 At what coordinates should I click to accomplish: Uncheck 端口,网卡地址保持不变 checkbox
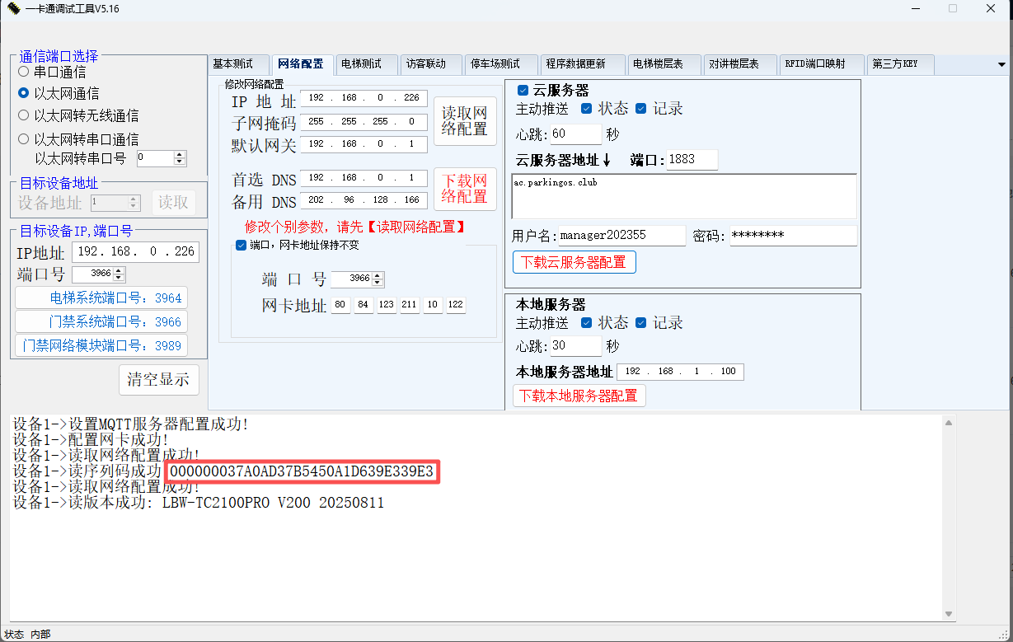point(241,245)
